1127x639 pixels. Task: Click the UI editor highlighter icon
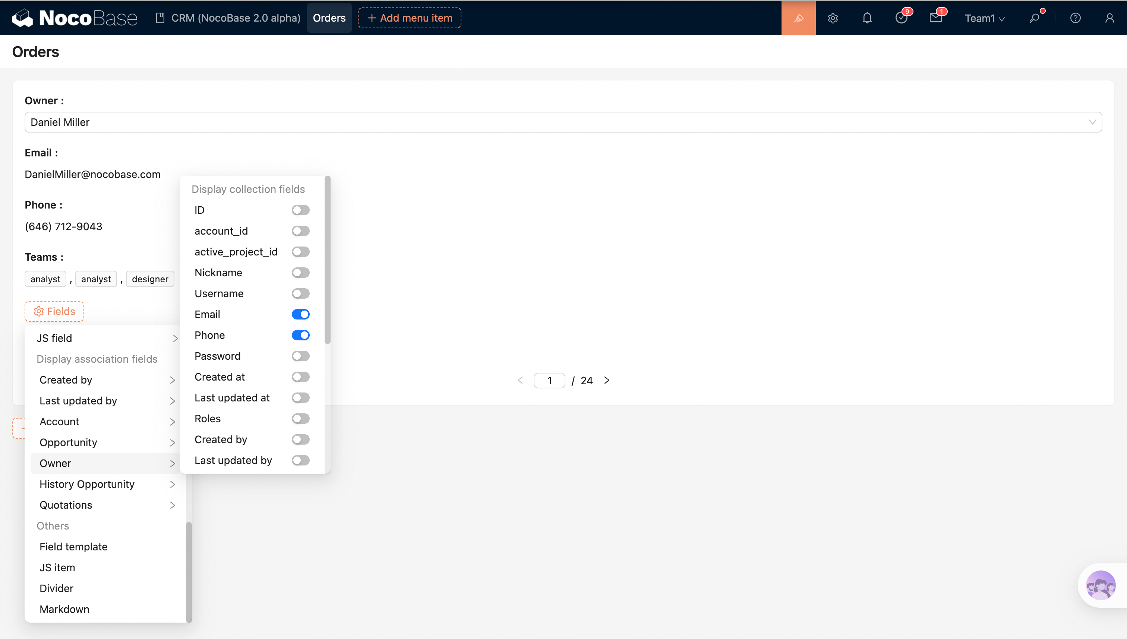[798, 18]
